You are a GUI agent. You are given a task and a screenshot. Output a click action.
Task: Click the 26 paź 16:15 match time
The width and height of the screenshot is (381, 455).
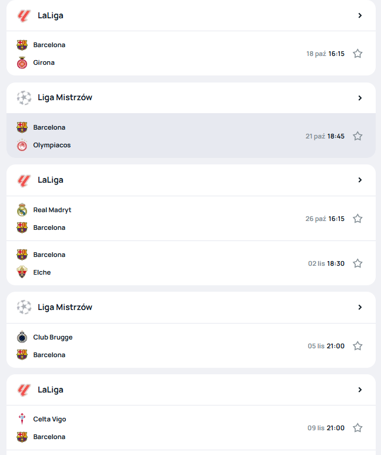coord(324,219)
